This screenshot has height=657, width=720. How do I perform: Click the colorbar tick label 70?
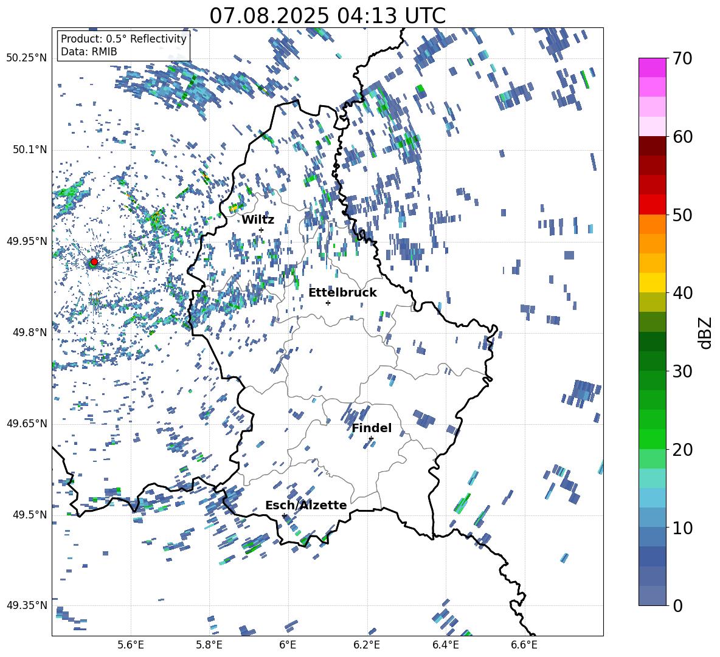(x=682, y=59)
